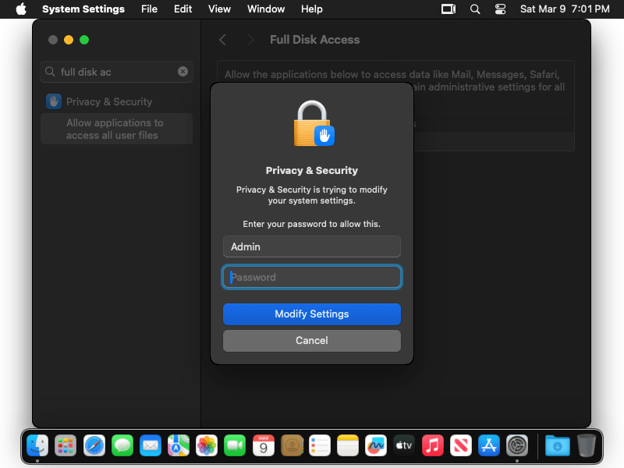Select Privacy & Security in sidebar

pos(108,101)
